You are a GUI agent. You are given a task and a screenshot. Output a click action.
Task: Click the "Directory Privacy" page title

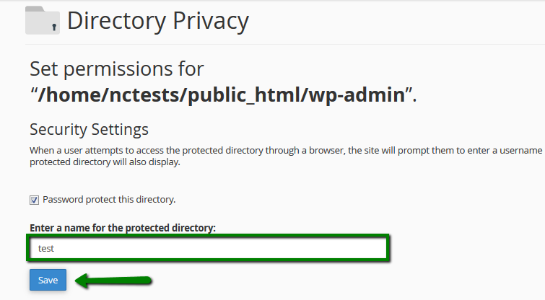157,20
